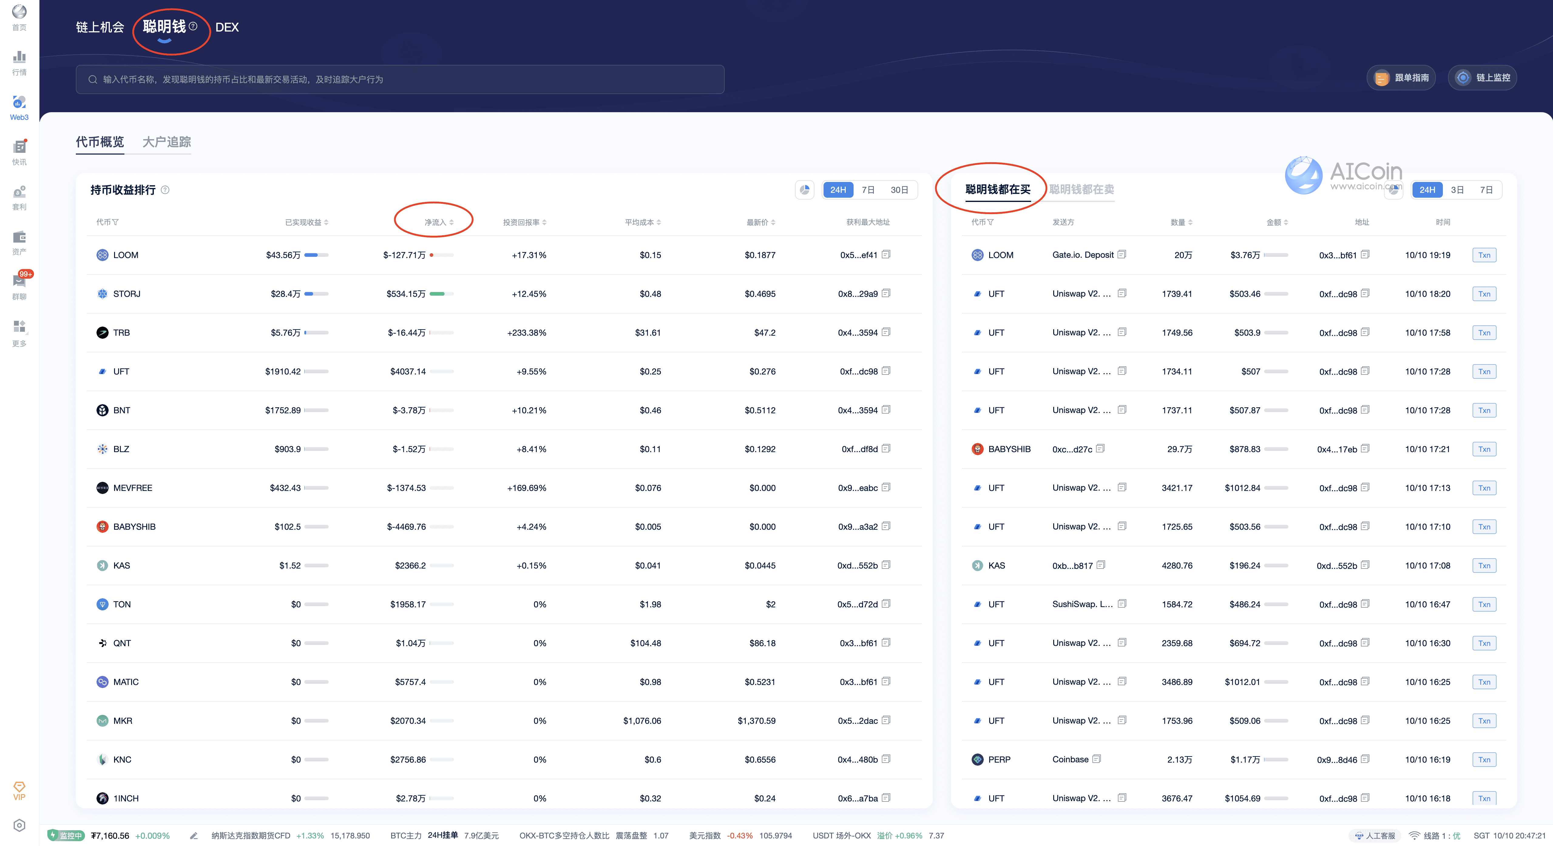1553x846 pixels.
Task: Click the edit pencil icon in status bar
Action: coord(194,836)
